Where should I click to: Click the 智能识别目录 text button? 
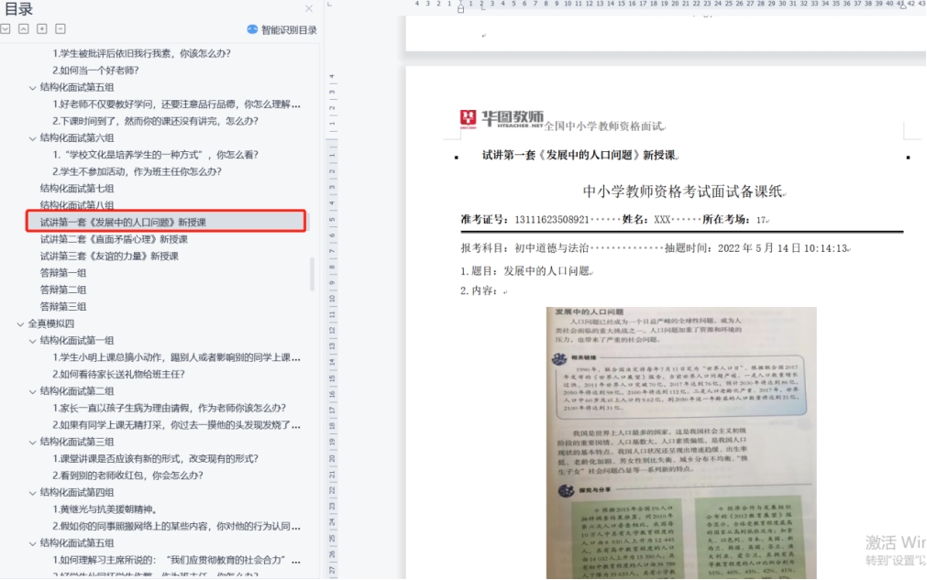(x=289, y=29)
